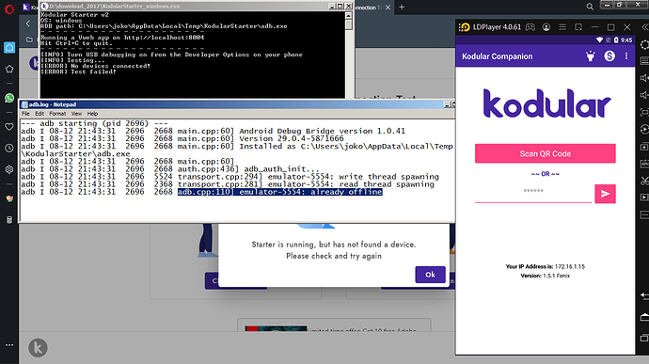This screenshot has height=364, width=649.
Task: Open the three-dots sidebar setup in Opera
Action: pos(9,344)
